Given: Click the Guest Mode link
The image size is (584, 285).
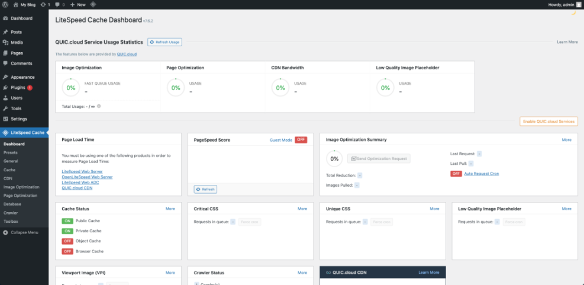Looking at the screenshot, I should (x=281, y=140).
